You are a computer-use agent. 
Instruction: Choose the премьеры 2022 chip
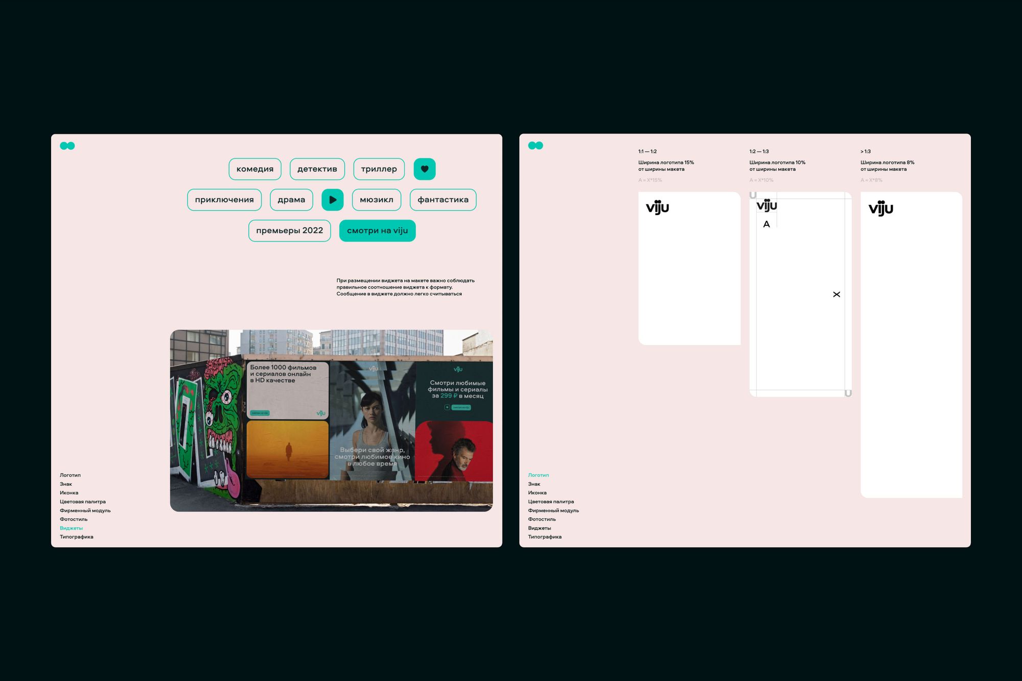pyautogui.click(x=289, y=230)
